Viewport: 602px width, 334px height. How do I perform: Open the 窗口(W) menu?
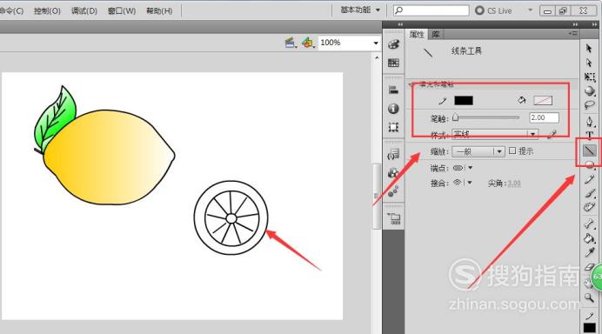click(122, 10)
